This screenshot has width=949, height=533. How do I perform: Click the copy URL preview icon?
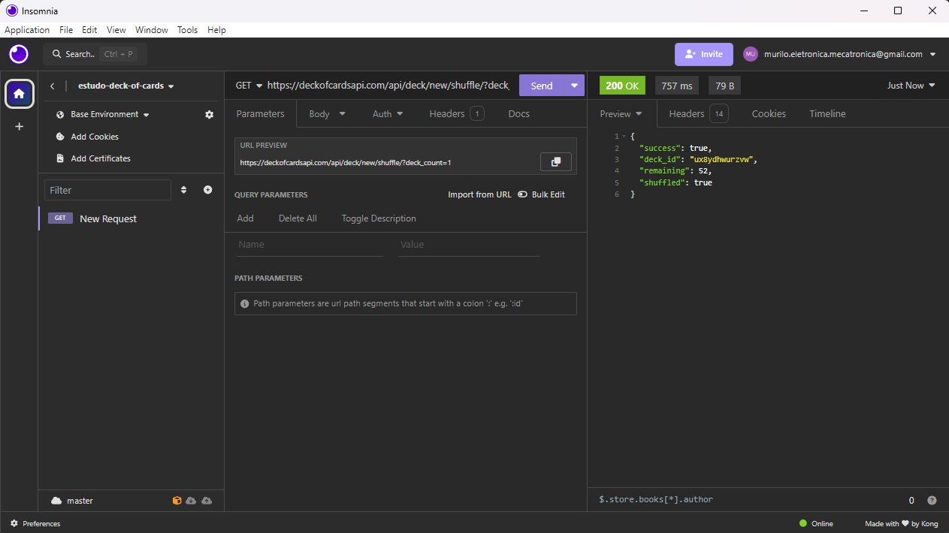click(556, 162)
